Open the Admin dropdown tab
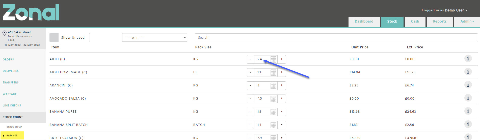The image size is (480, 140). pos(467,21)
